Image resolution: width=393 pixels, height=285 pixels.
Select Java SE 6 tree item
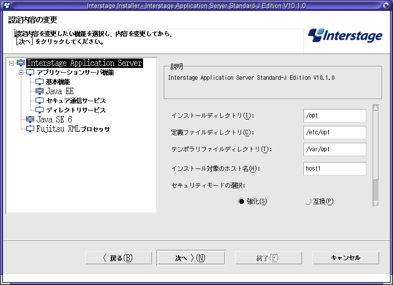coord(54,119)
